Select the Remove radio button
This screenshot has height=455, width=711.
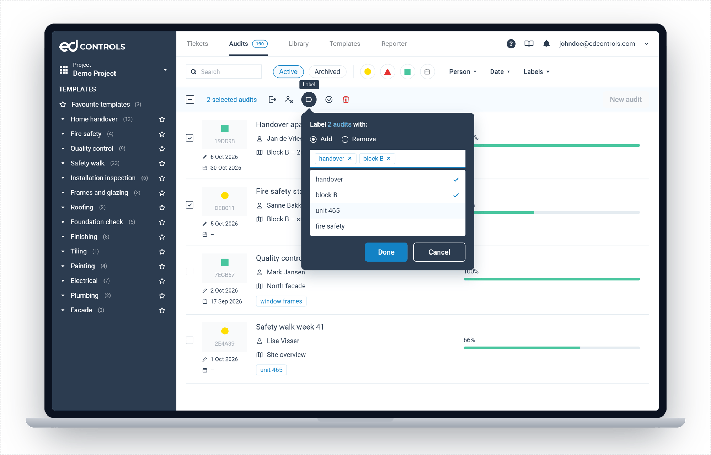click(x=345, y=139)
